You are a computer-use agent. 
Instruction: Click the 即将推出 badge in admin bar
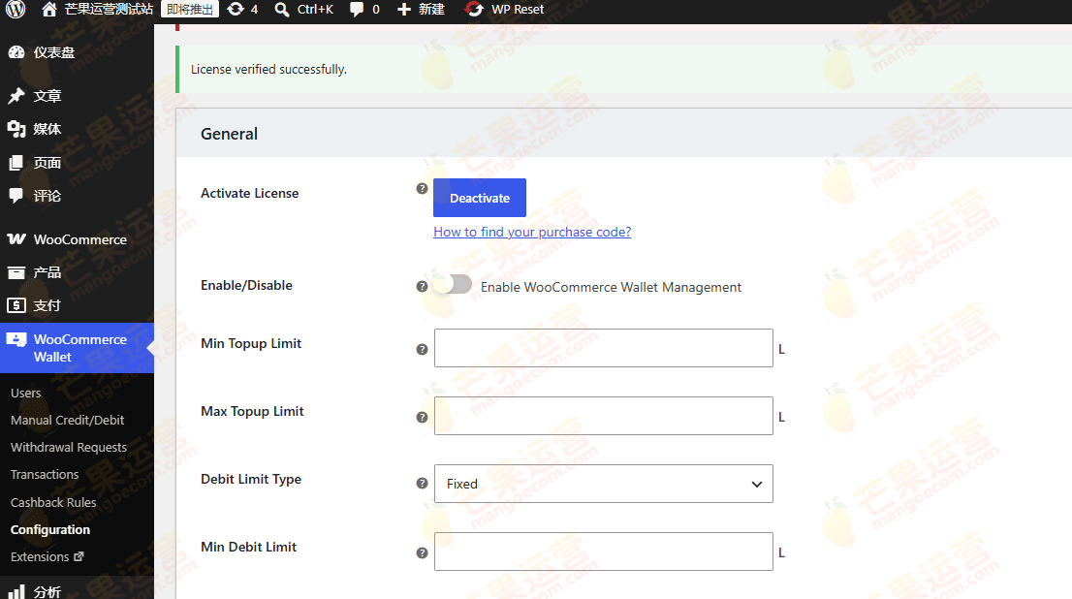[x=190, y=9]
